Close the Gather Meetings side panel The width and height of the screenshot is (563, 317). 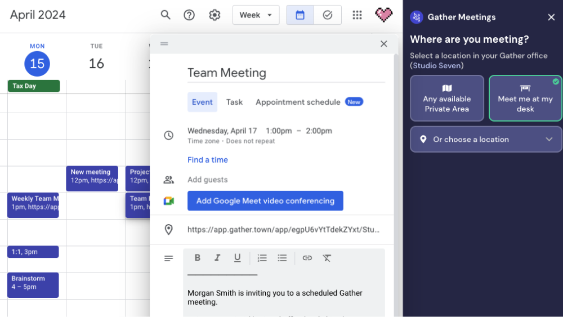551,17
